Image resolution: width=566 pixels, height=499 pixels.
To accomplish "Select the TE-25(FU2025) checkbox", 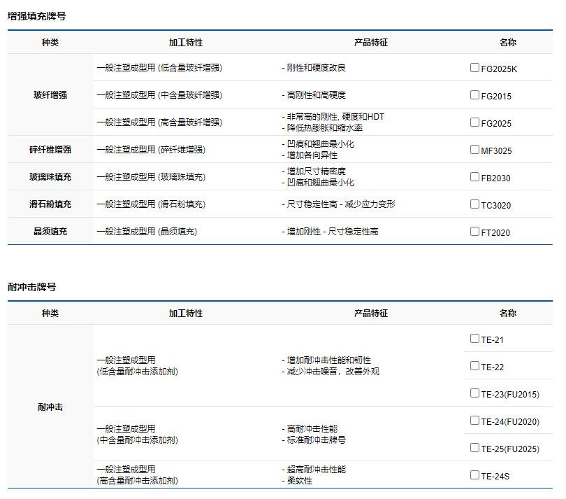I will 475,448.
